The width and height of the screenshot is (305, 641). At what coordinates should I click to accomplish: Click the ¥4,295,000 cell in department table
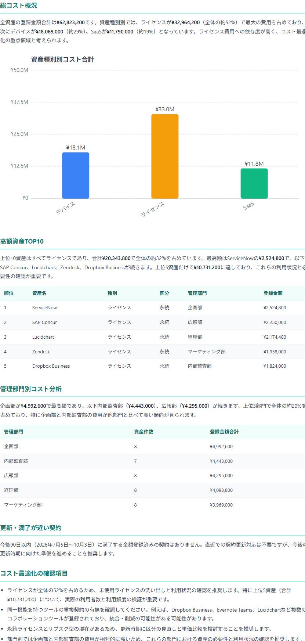(x=221, y=476)
